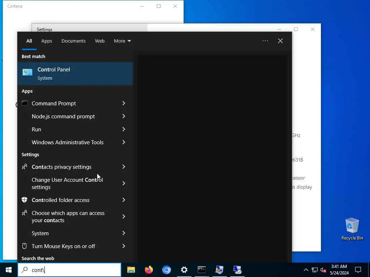370x277 pixels.
Task: Click the Contacts privacy settings people icon
Action: [x=25, y=167]
